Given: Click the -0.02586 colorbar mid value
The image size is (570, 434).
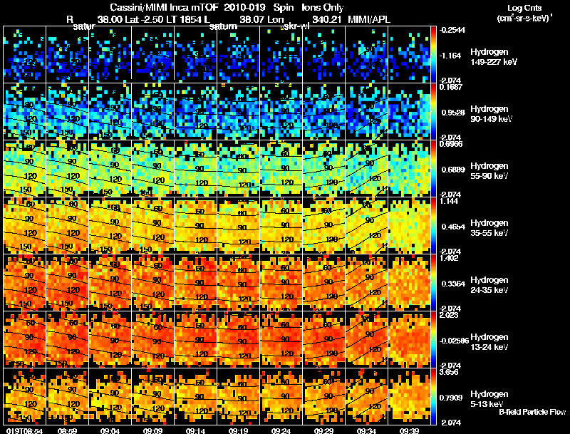Looking at the screenshot, I should 454,341.
